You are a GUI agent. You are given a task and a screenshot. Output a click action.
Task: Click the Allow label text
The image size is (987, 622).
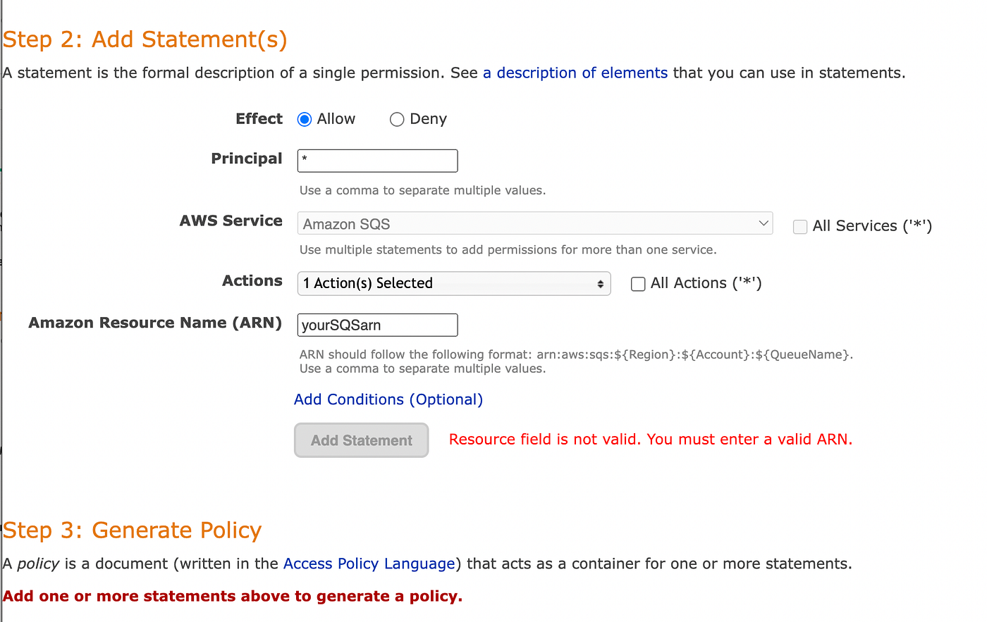click(336, 119)
